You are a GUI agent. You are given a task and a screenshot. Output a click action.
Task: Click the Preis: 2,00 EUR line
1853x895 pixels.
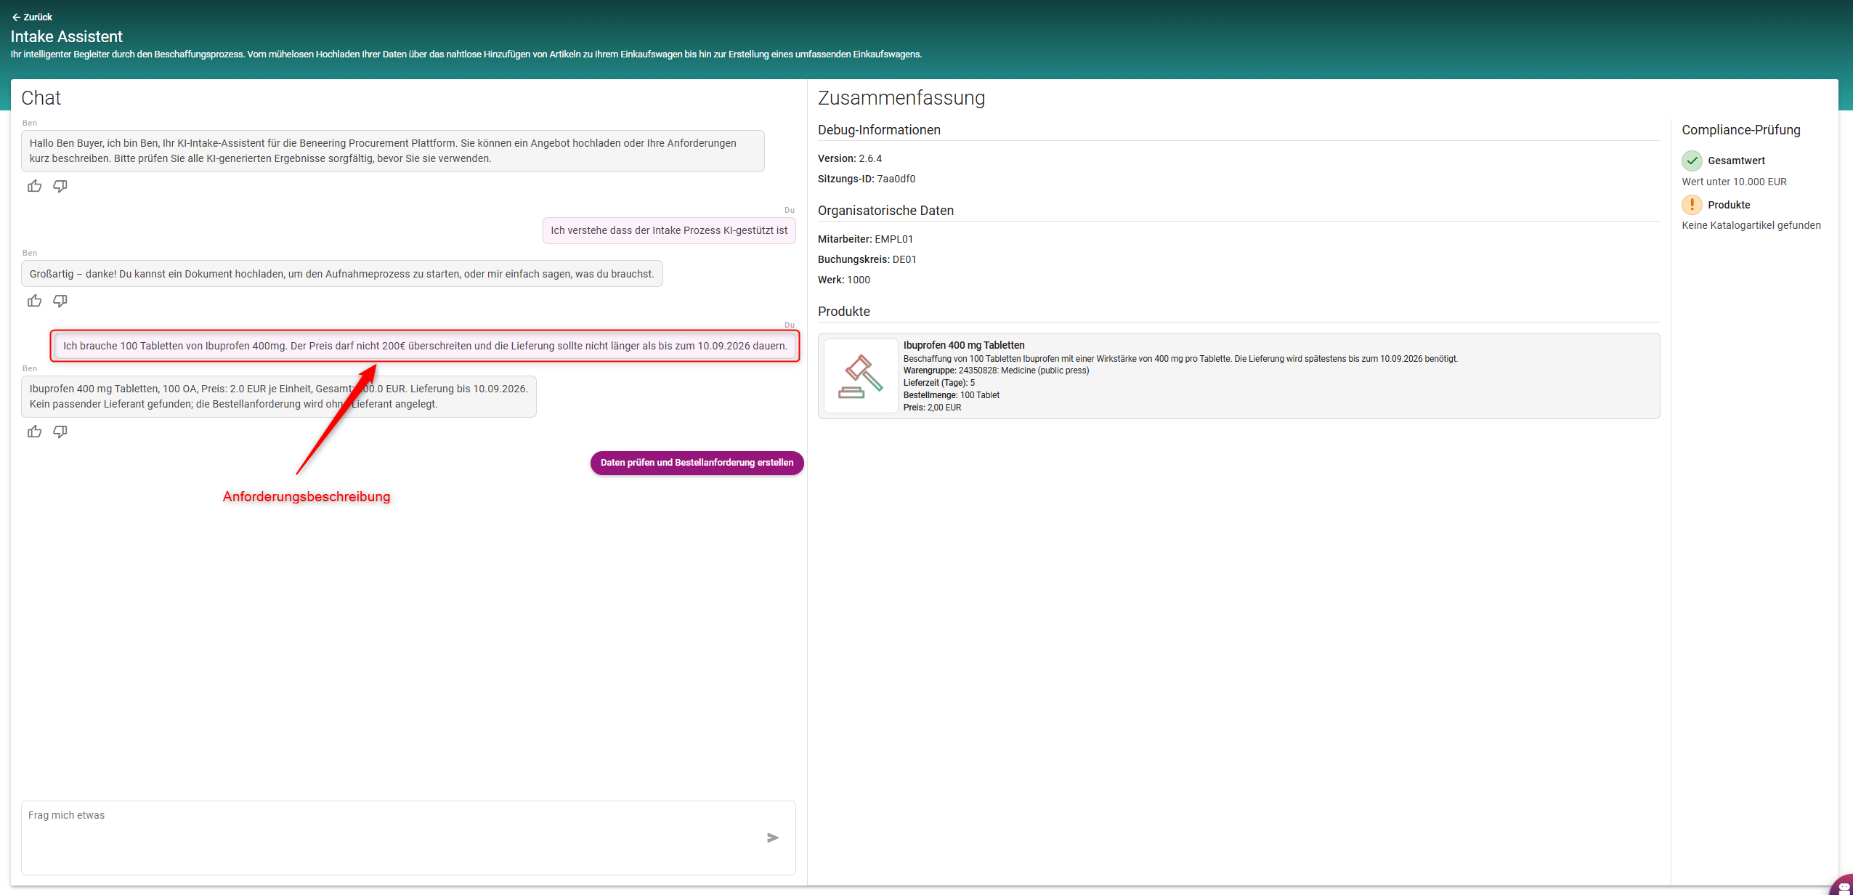point(932,408)
